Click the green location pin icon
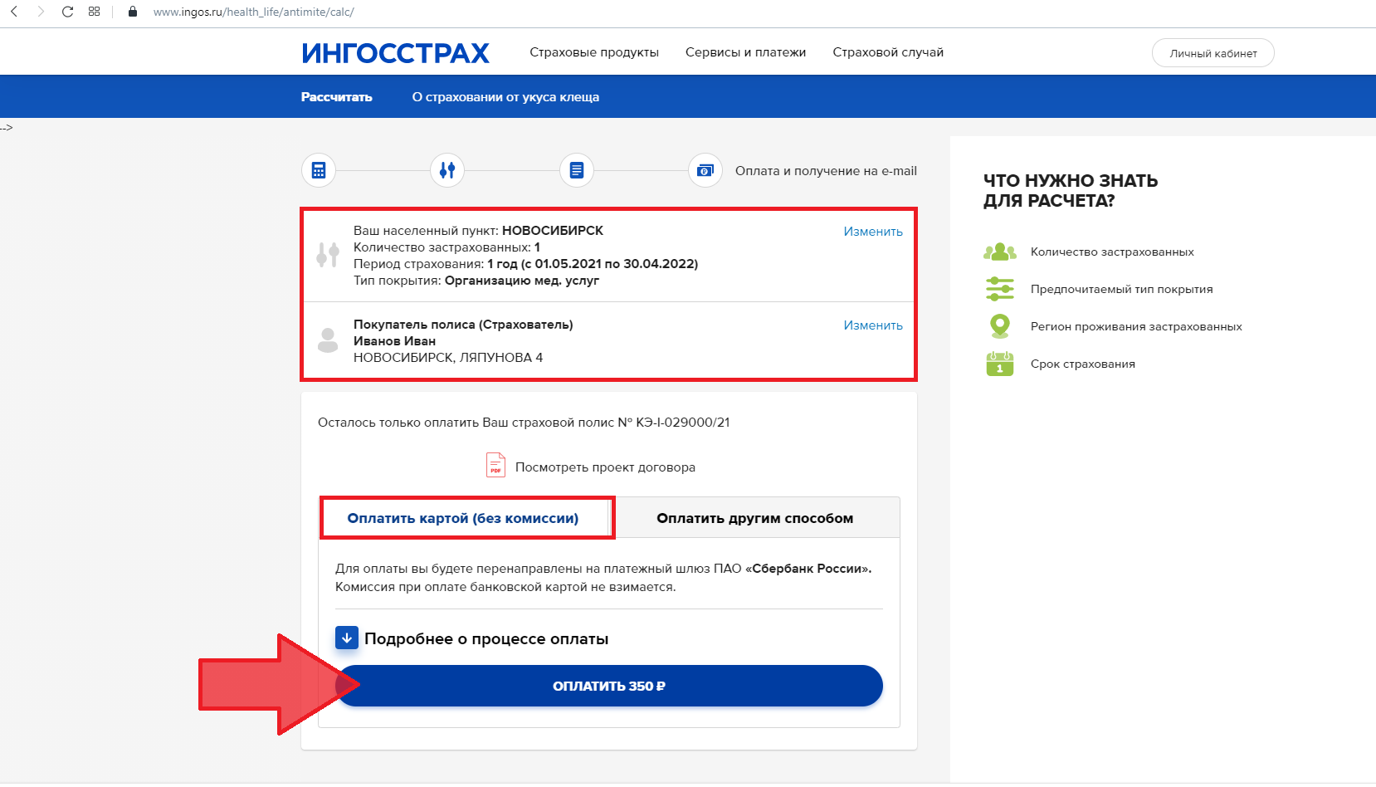 coord(1000,326)
